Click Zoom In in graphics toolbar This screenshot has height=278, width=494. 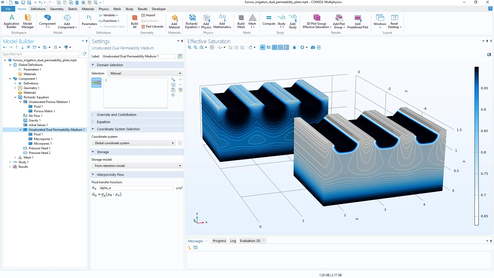pos(190,47)
